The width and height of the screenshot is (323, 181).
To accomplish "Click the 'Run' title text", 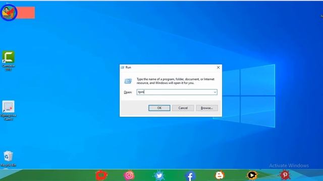I will (128, 67).
